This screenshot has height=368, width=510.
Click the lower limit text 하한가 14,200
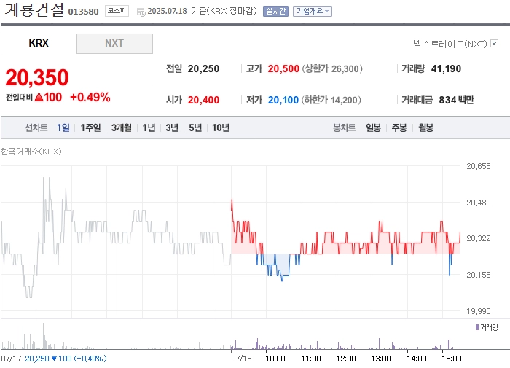point(331,100)
